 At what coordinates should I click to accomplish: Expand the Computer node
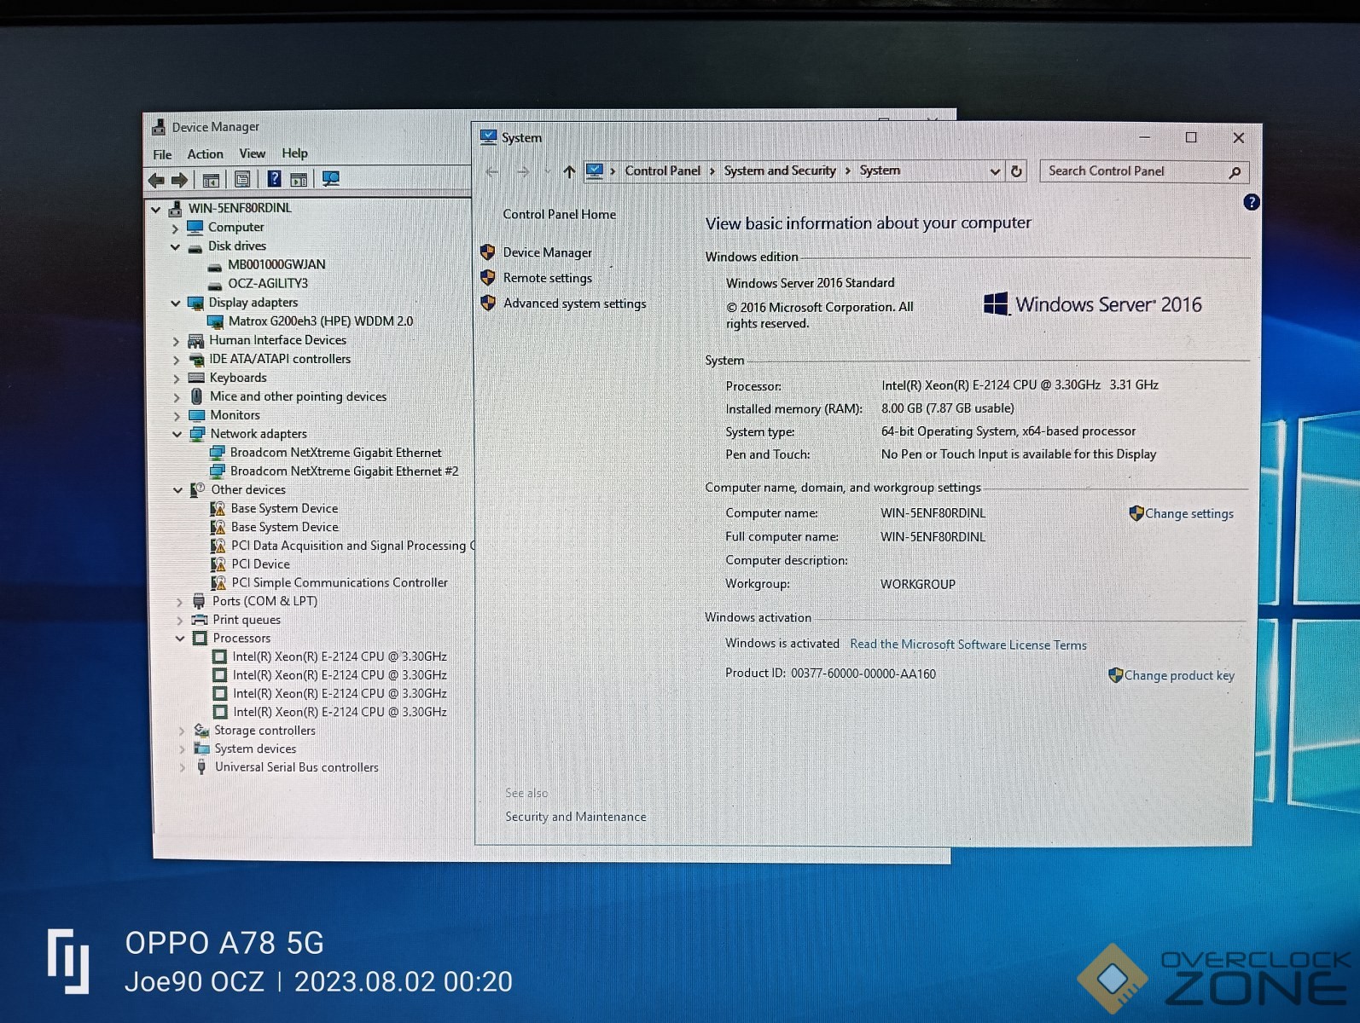pyautogui.click(x=175, y=228)
